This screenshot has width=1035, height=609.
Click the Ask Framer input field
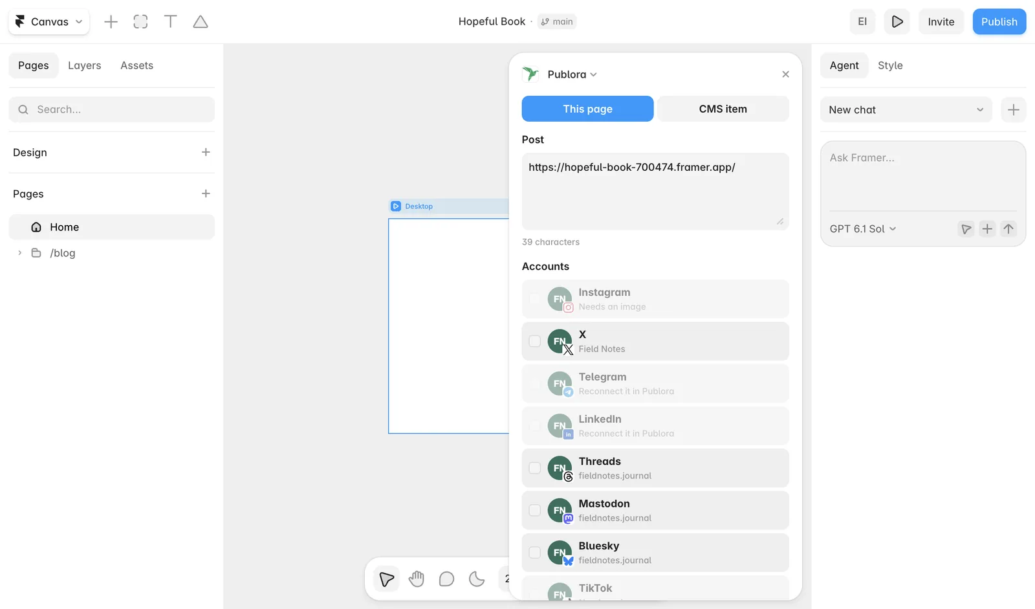point(923,176)
